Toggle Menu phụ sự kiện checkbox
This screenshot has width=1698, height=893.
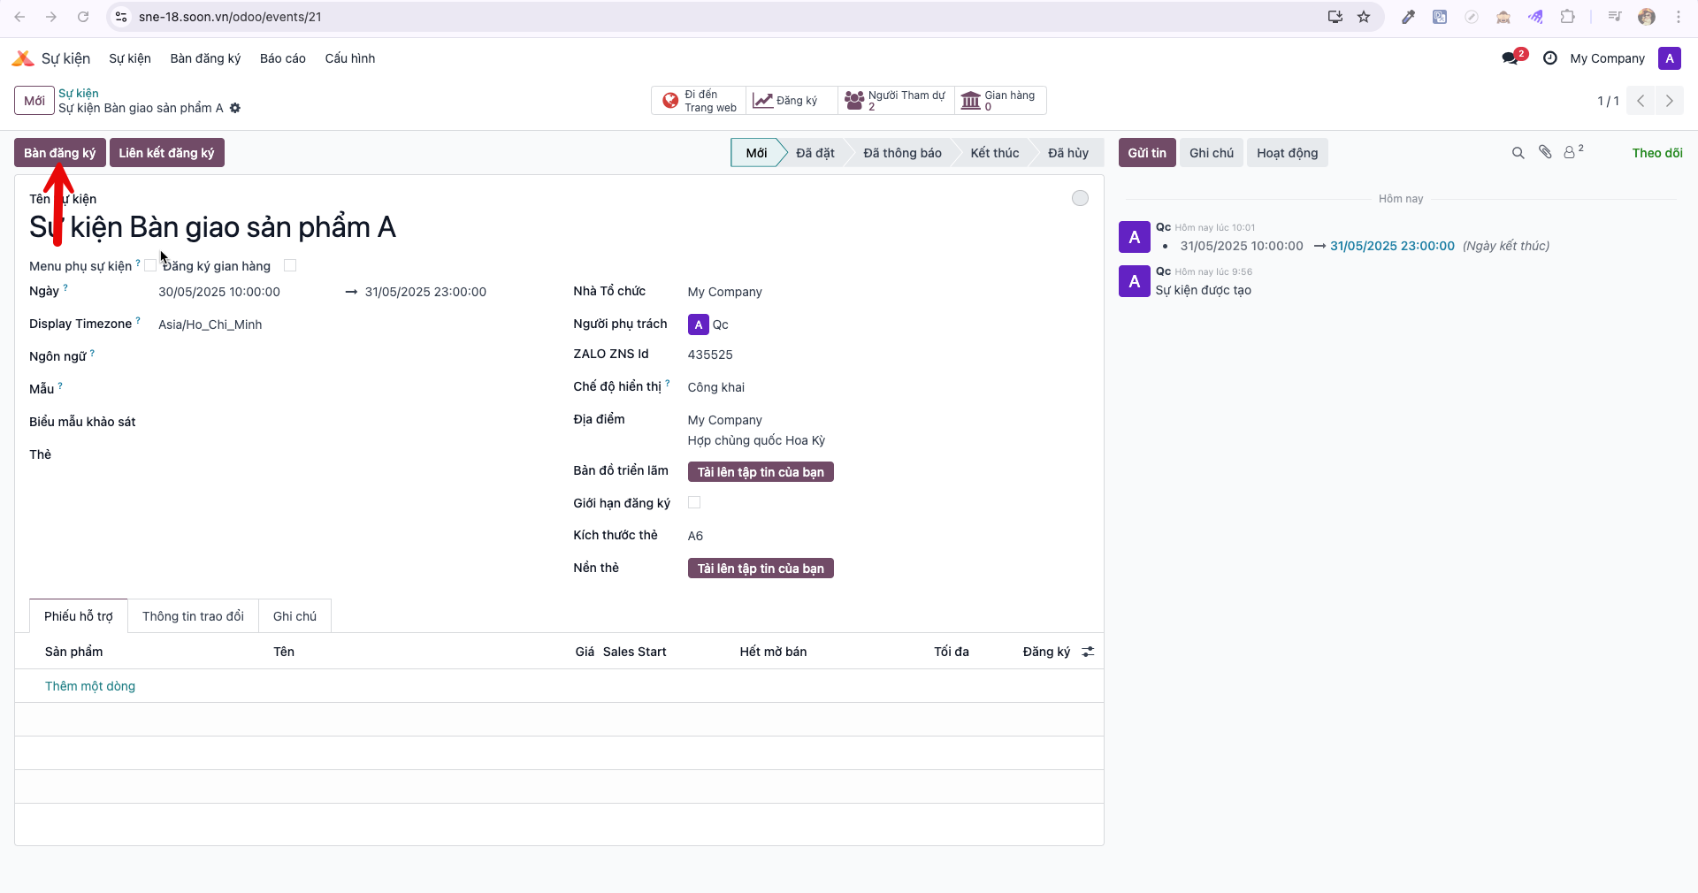[x=150, y=265]
